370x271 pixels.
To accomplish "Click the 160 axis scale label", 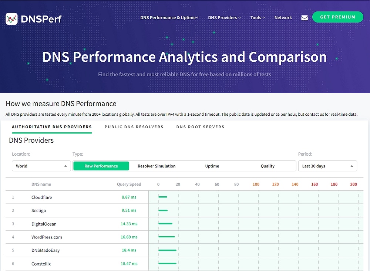I will click(x=314, y=184).
